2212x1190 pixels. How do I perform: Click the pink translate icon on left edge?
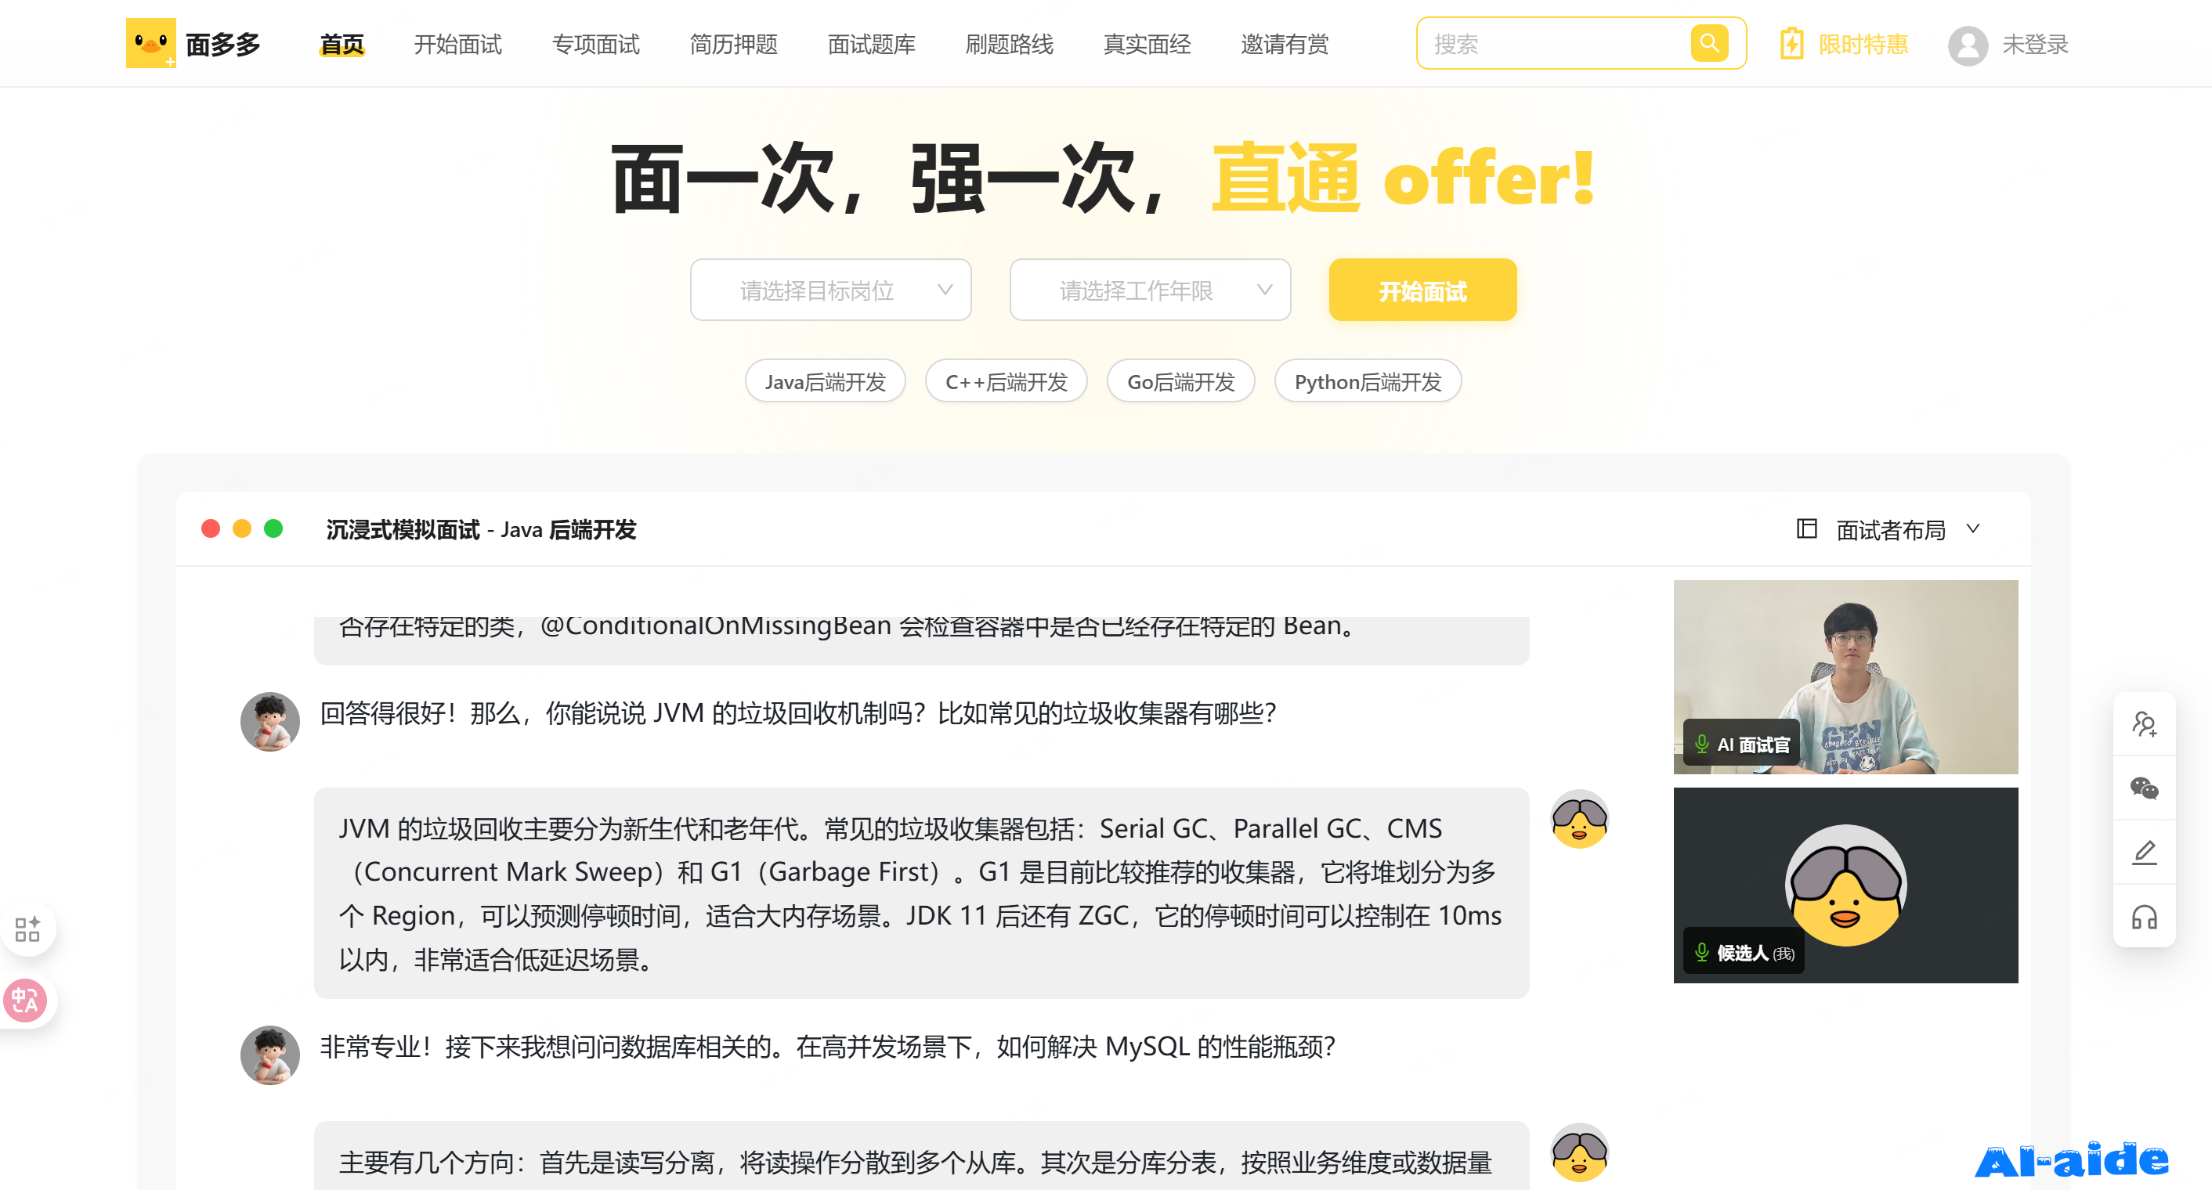[26, 1001]
